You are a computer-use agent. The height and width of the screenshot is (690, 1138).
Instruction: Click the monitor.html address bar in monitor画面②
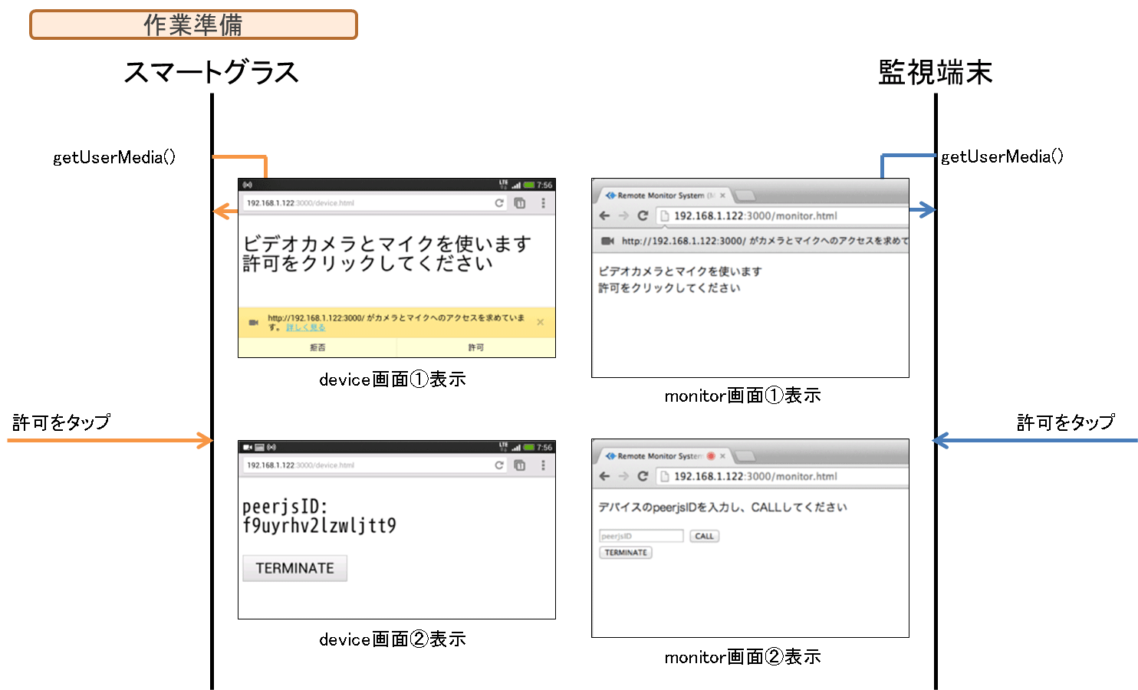(782, 477)
